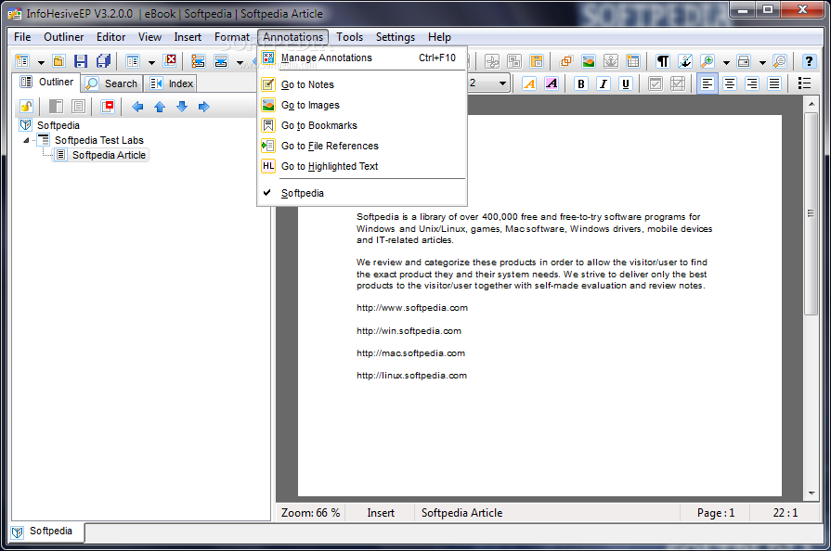This screenshot has height=551, width=831.
Task: Set center paragraph alignment
Action: (730, 83)
